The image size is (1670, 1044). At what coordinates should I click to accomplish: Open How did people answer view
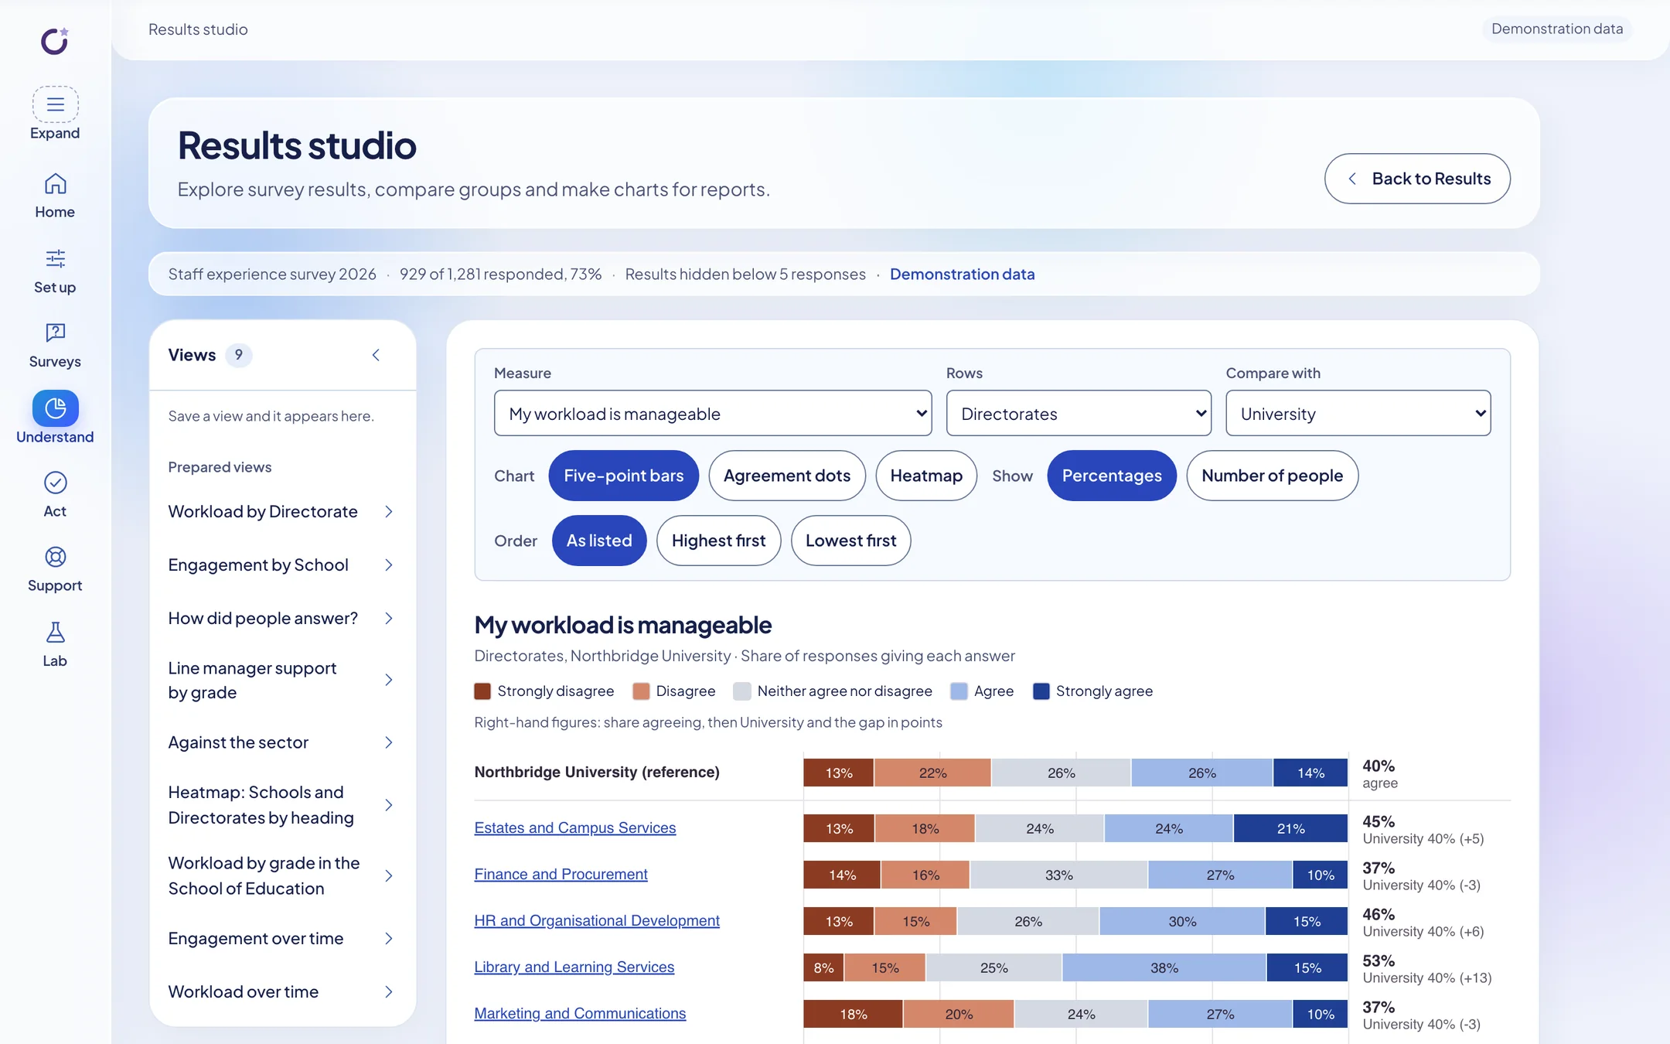281,618
